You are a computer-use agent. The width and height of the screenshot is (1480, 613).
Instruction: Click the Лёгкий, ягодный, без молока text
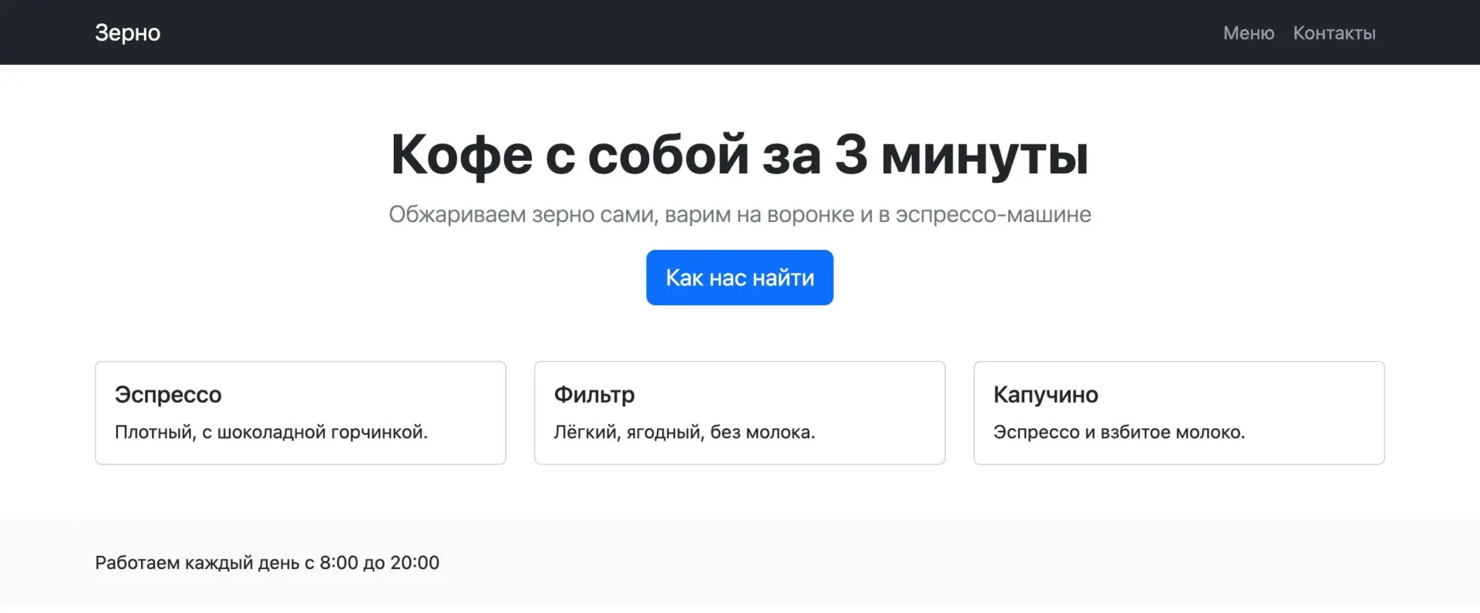[x=684, y=432]
